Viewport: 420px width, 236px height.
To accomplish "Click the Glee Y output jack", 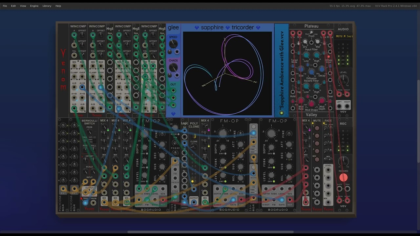I will tap(173, 98).
